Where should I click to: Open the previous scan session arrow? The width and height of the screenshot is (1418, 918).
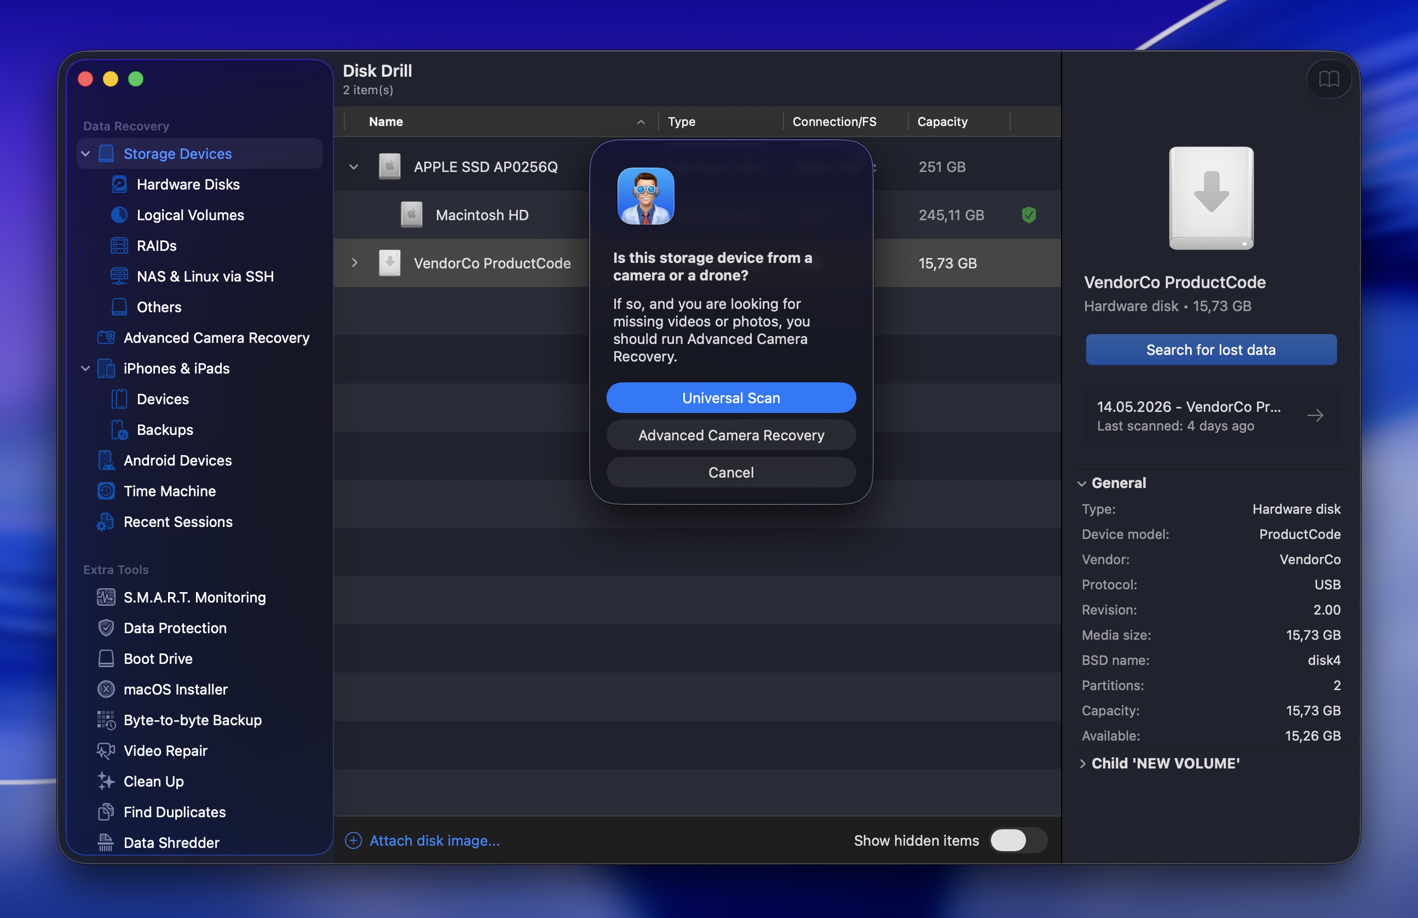[1315, 416]
